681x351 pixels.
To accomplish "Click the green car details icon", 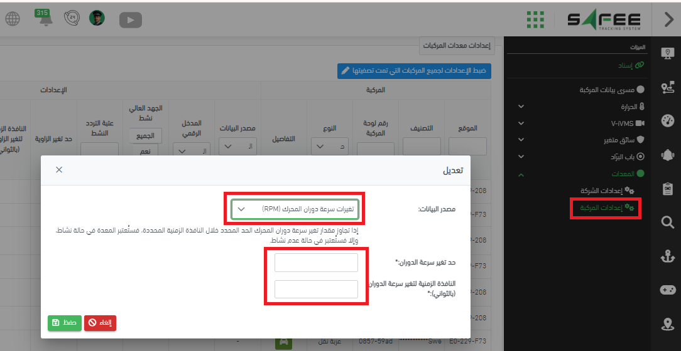I will point(283,342).
